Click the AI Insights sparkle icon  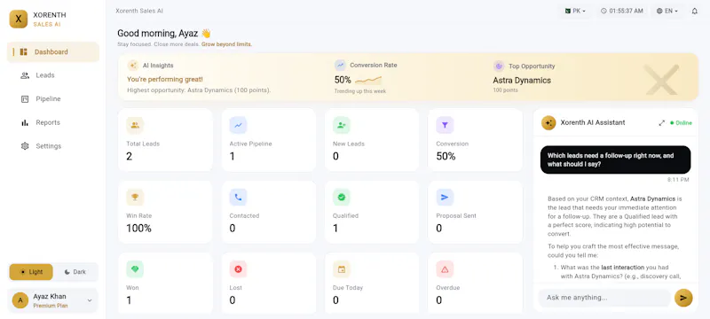click(133, 66)
